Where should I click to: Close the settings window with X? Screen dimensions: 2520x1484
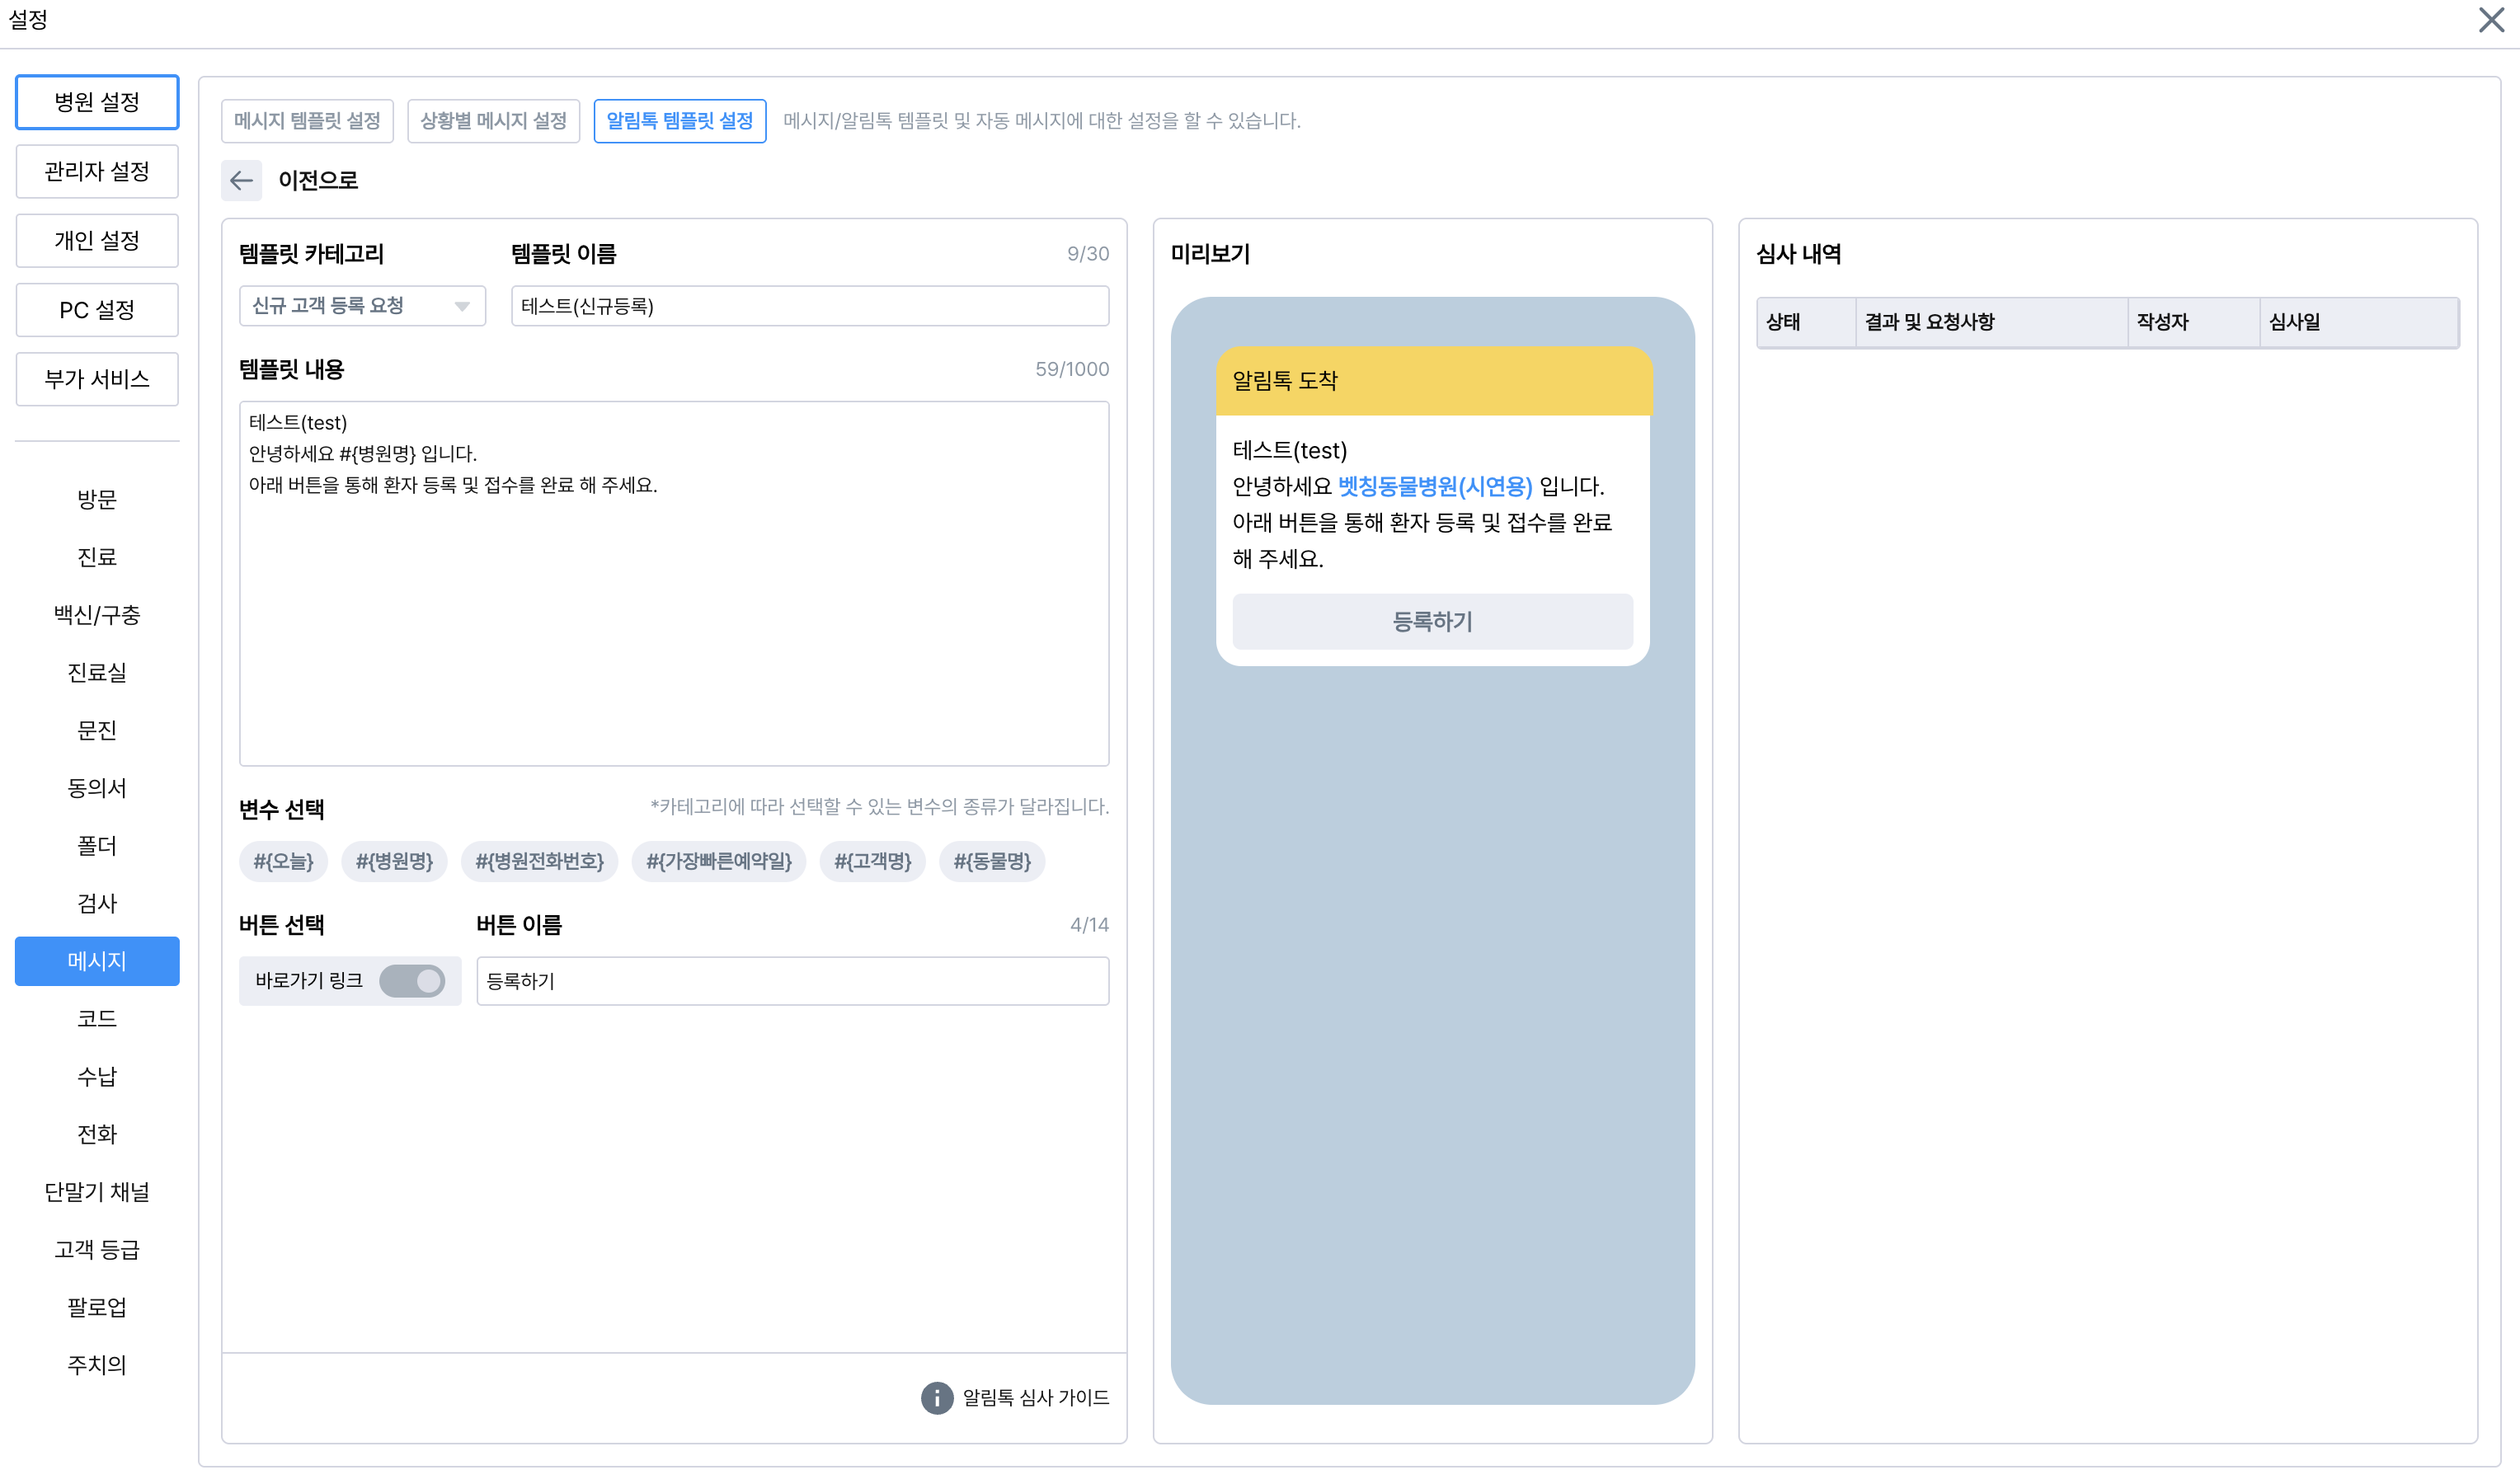(2490, 20)
